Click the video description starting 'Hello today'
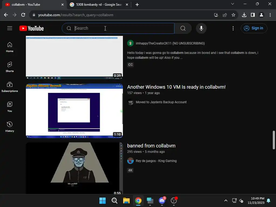 [x=193, y=55]
